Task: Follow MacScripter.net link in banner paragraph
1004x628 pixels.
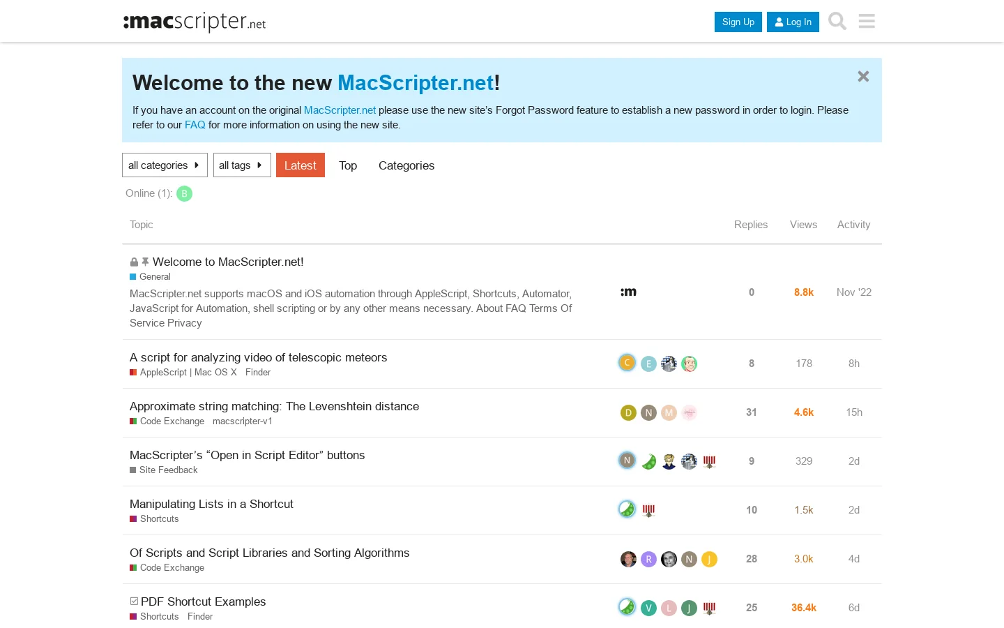Action: pos(340,110)
